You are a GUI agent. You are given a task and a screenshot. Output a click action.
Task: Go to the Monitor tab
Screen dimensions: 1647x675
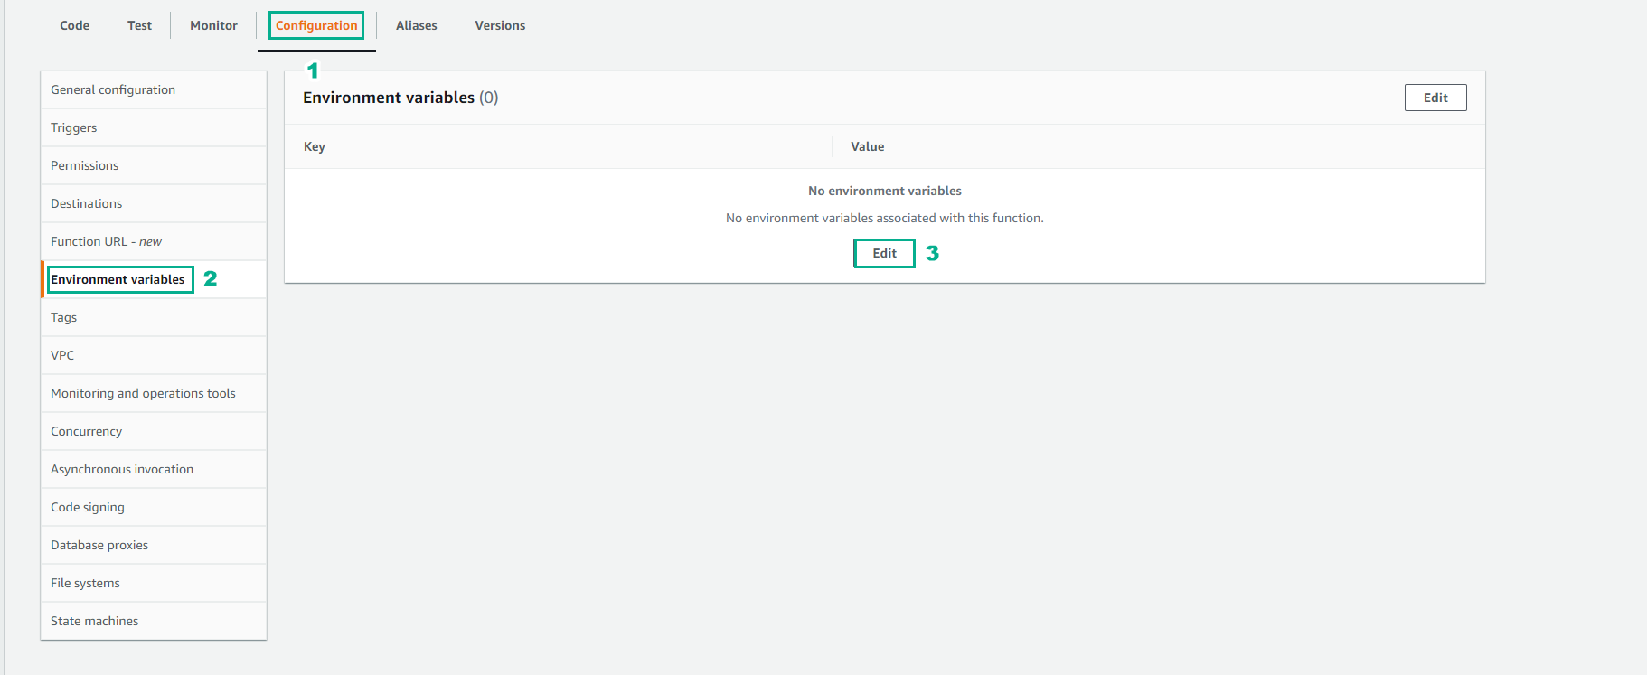click(x=213, y=25)
